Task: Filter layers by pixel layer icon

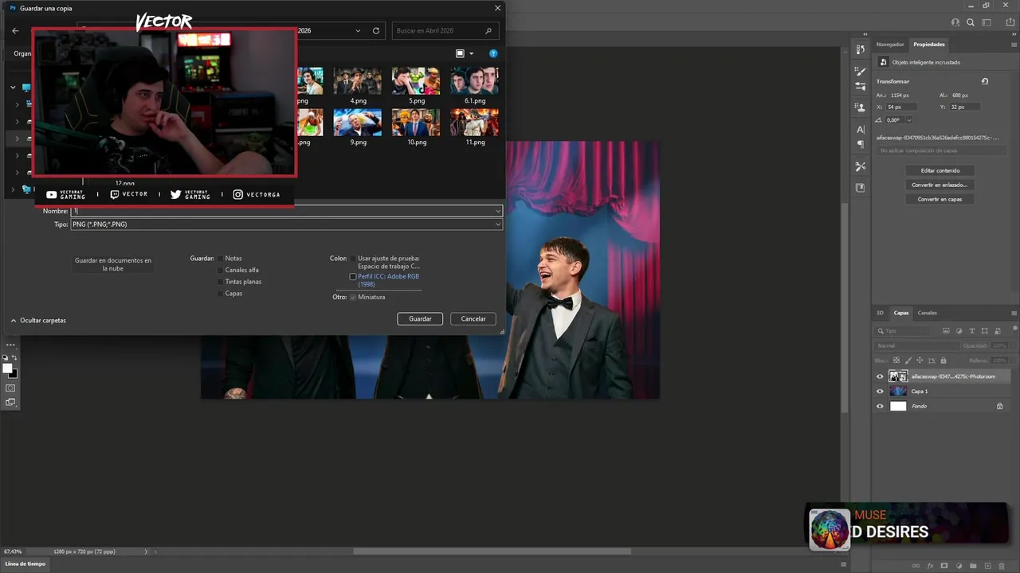Action: tap(946, 330)
